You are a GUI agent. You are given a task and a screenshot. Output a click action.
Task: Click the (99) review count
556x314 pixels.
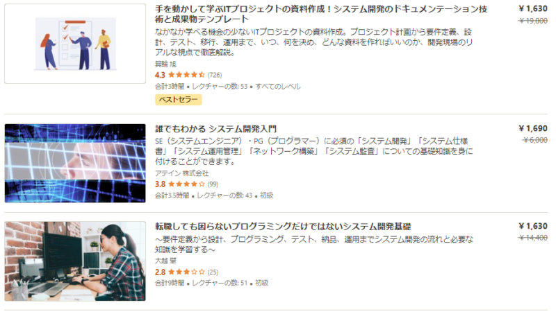[213, 184]
